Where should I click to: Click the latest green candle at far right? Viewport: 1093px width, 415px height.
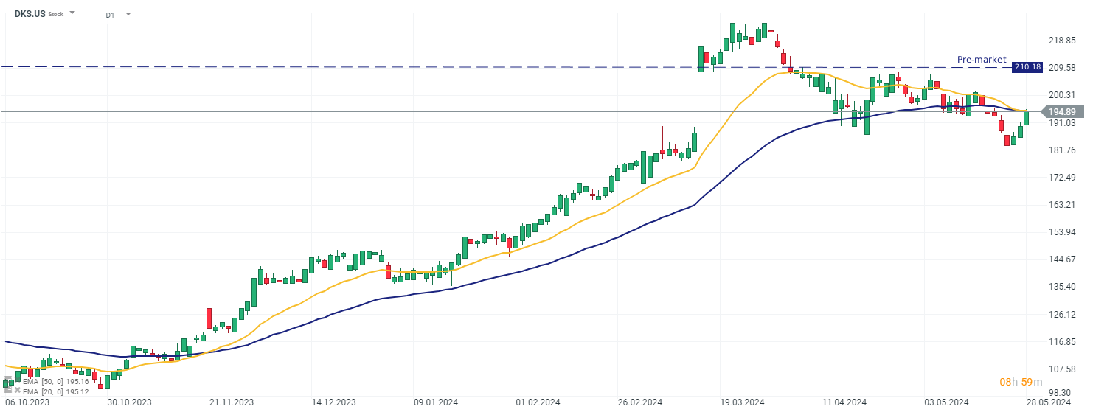[x=1026, y=118]
